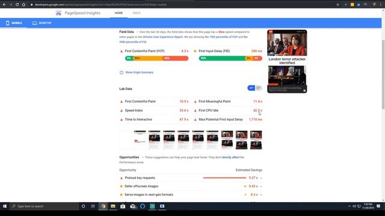The height and width of the screenshot is (216, 385).
Task: Click the First CPU Idle metric
Action: click(228, 110)
